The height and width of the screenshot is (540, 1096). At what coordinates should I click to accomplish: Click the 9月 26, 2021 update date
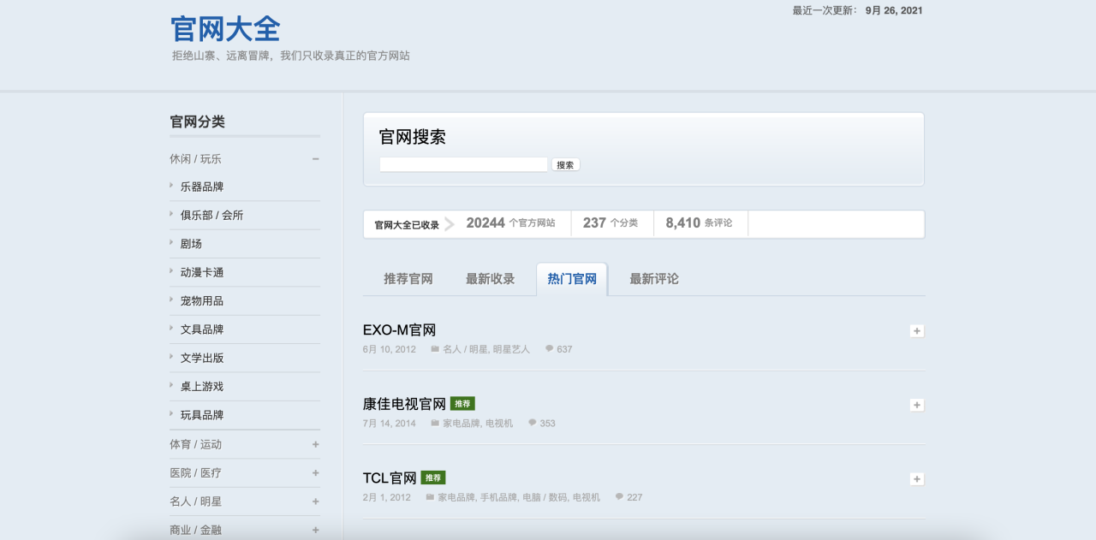coord(894,10)
